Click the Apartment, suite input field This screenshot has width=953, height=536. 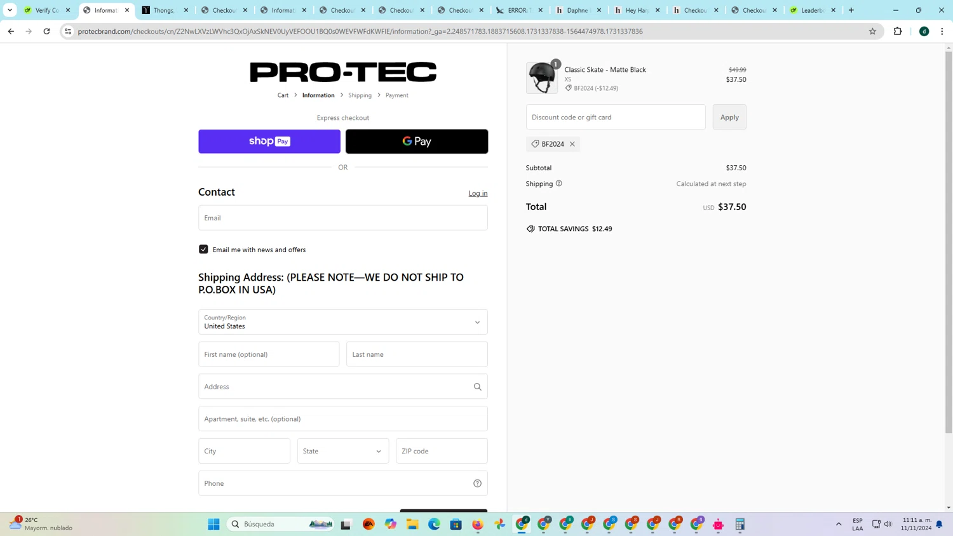(x=343, y=419)
